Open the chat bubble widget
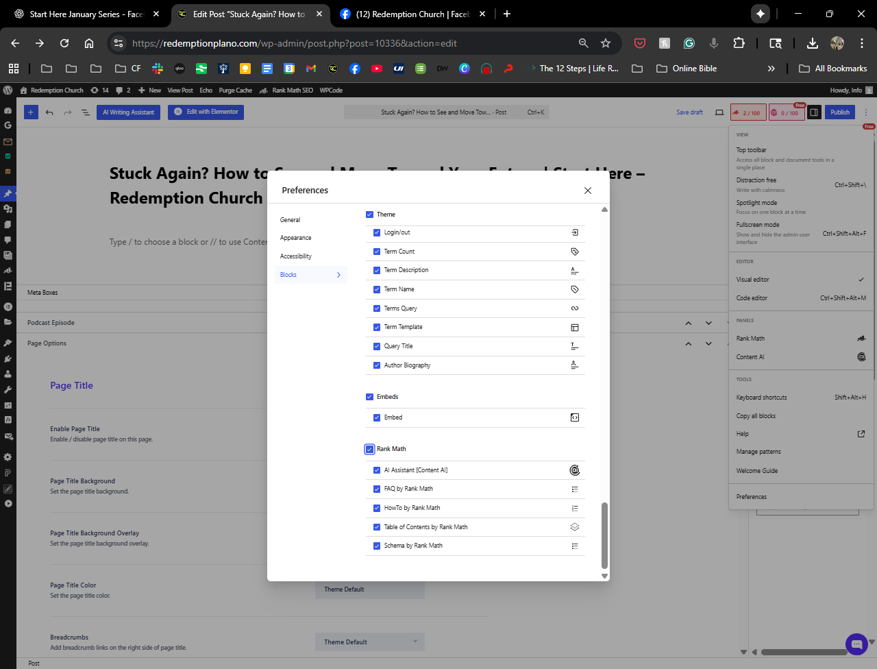This screenshot has height=669, width=877. click(x=856, y=644)
